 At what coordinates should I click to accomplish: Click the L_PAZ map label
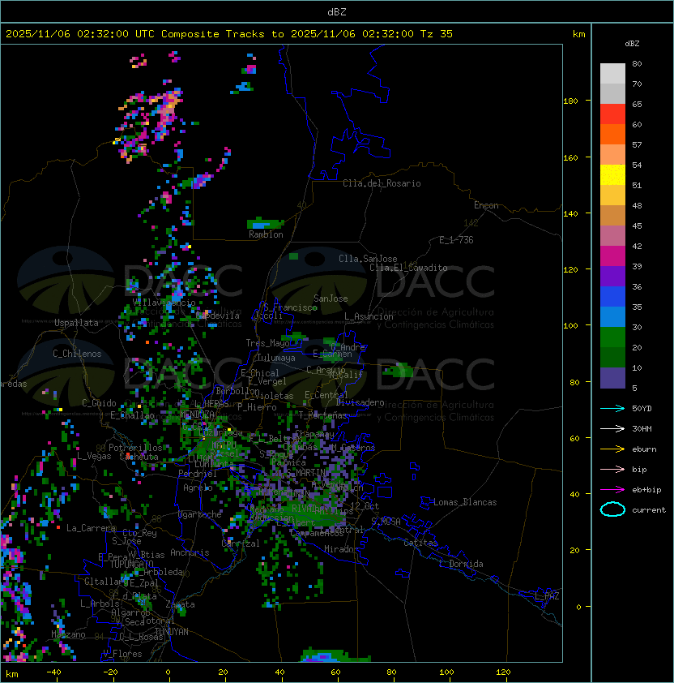[x=547, y=596]
